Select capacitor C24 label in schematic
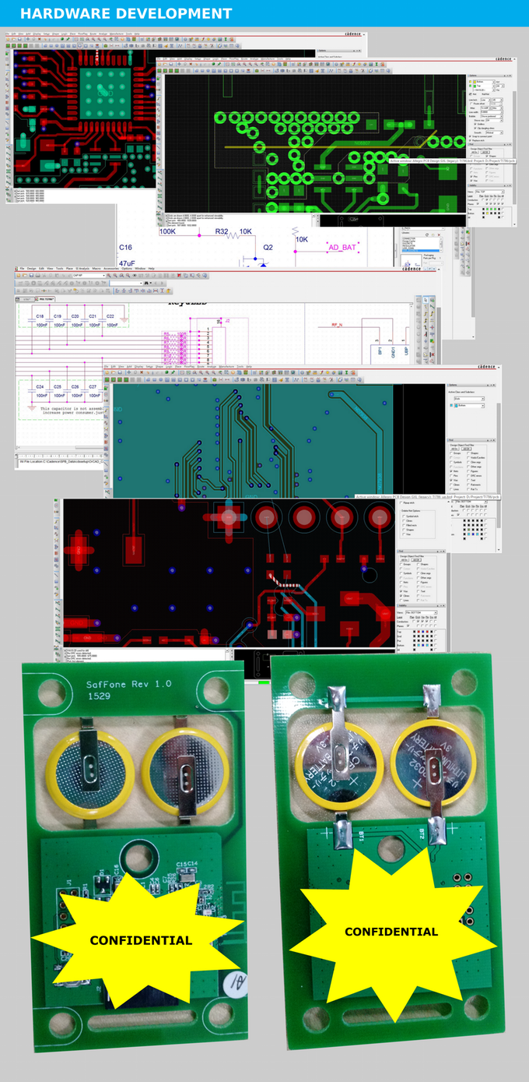This screenshot has height=1082, width=529. pos(40,387)
